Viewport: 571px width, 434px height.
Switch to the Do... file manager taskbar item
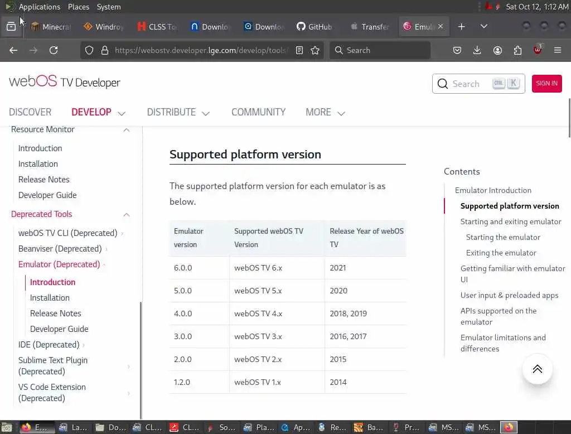(x=111, y=427)
